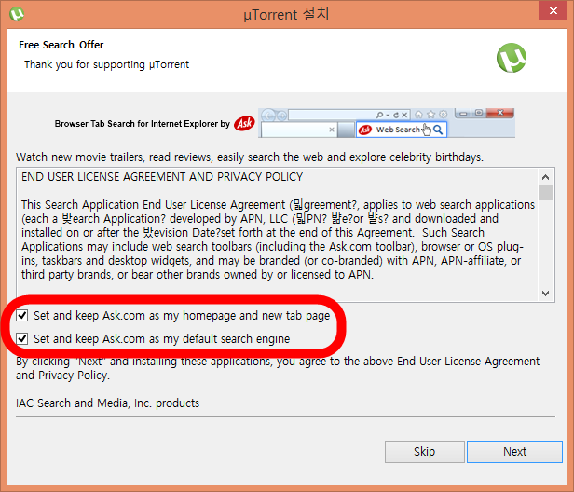The height and width of the screenshot is (492, 574).
Task: Click the red Ask logo beside the offer title
Action: tap(244, 124)
